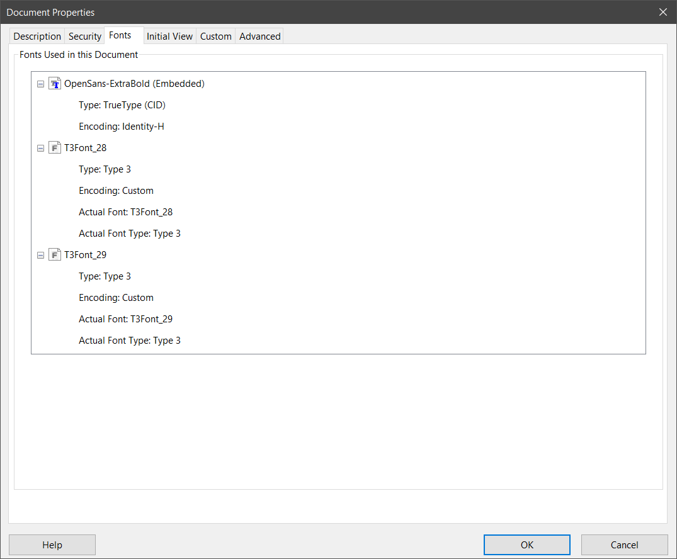The image size is (677, 559).
Task: Switch to the Description tab
Action: click(x=37, y=37)
